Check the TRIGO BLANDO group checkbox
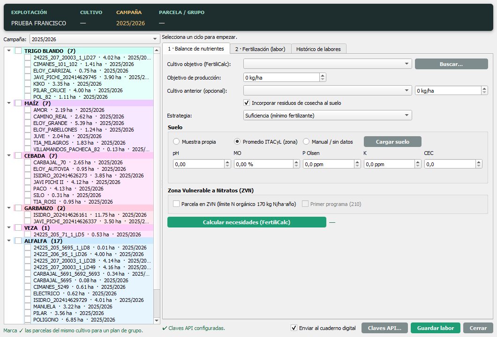This screenshot has height=337, width=497. click(x=18, y=51)
